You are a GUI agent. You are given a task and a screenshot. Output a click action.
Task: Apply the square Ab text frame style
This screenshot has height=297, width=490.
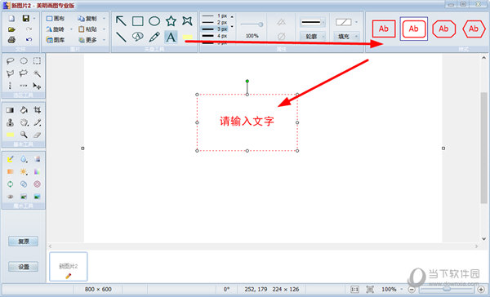click(x=384, y=29)
